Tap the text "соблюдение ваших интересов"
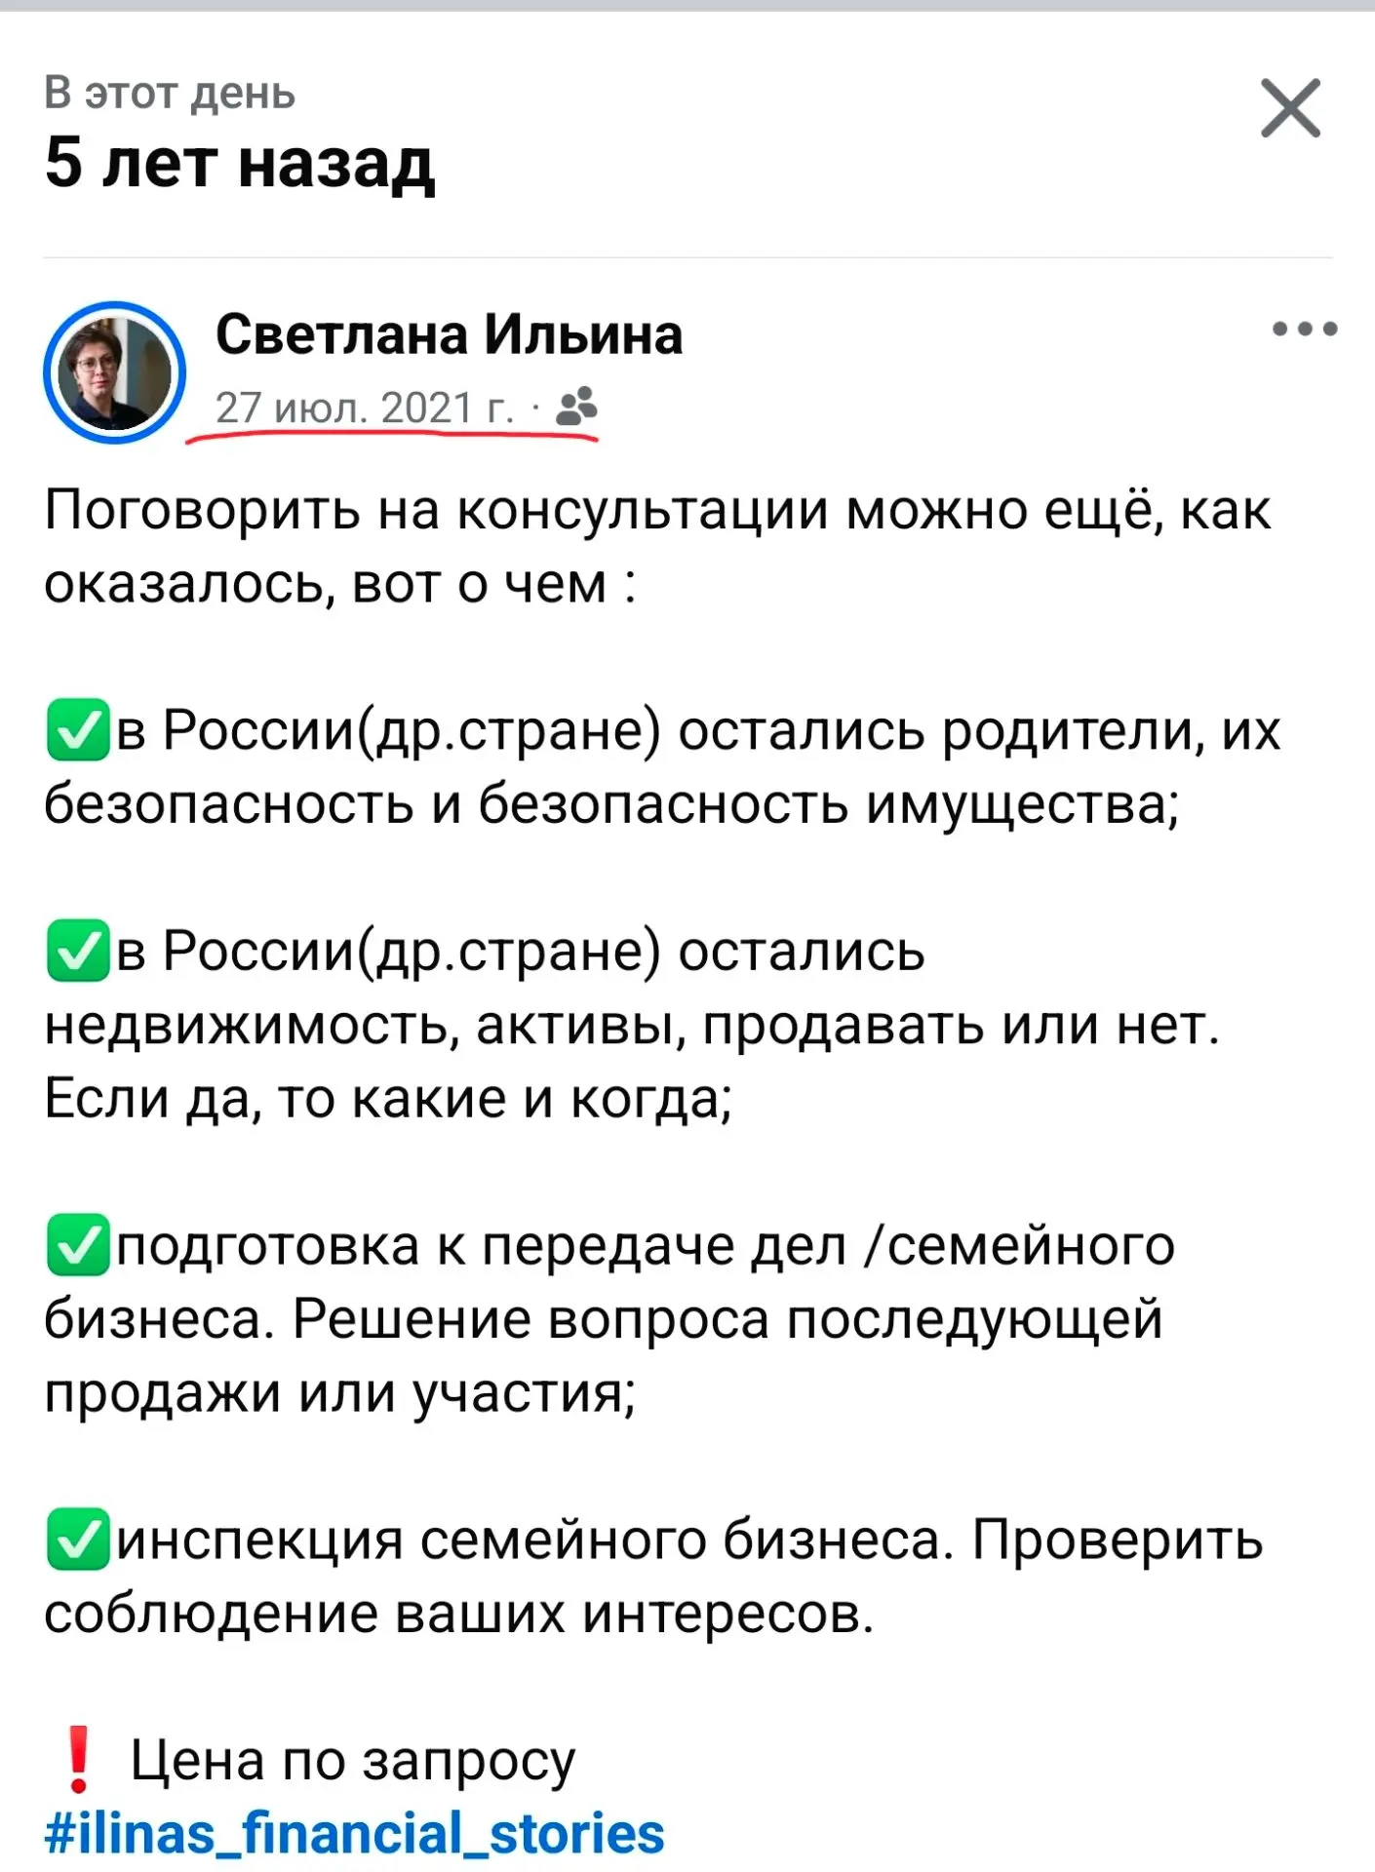This screenshot has width=1375, height=1872. pyautogui.click(x=459, y=1614)
